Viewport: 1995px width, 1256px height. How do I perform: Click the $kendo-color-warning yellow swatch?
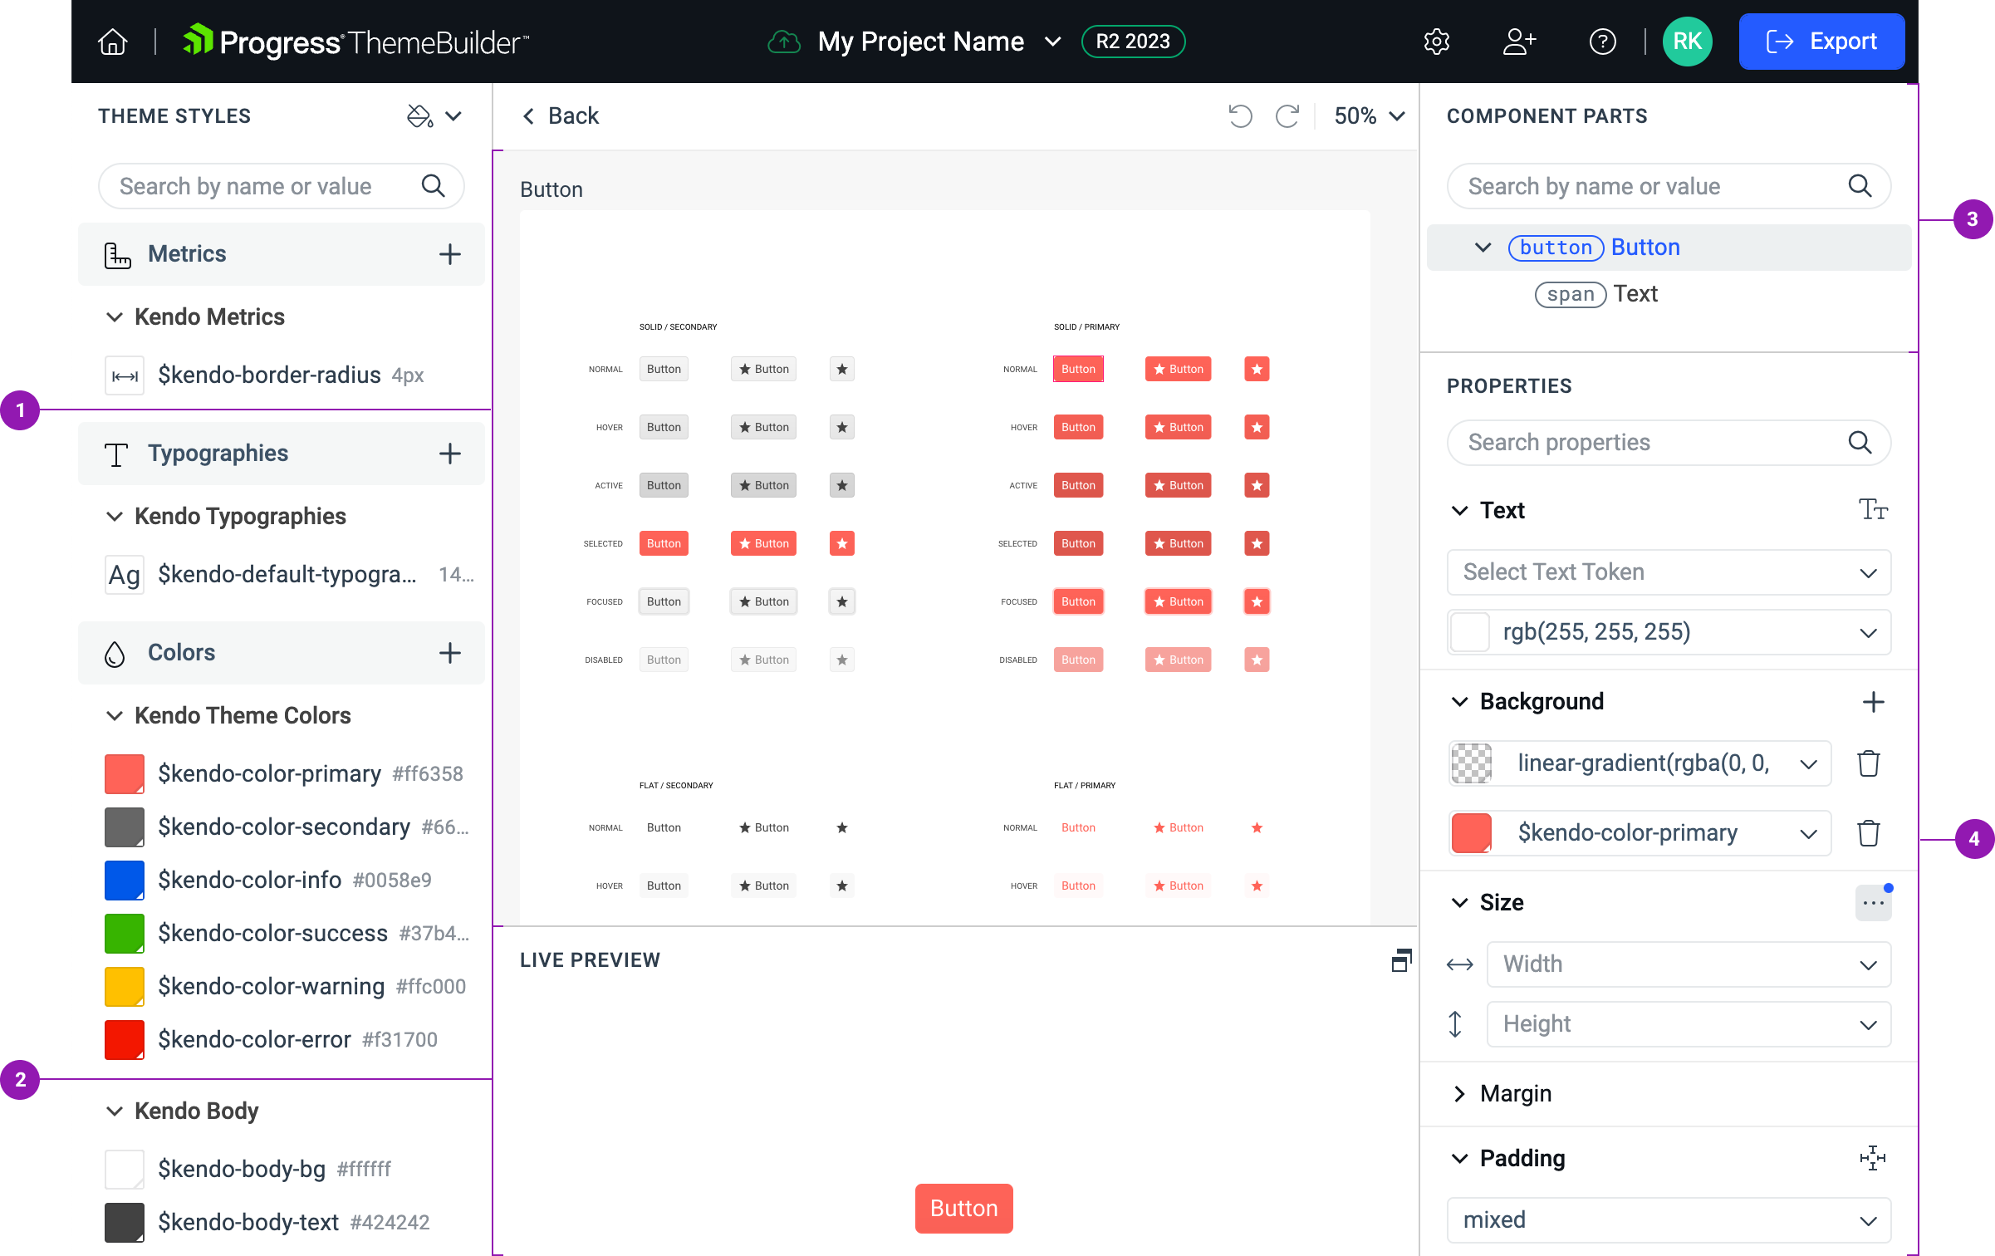(x=125, y=987)
